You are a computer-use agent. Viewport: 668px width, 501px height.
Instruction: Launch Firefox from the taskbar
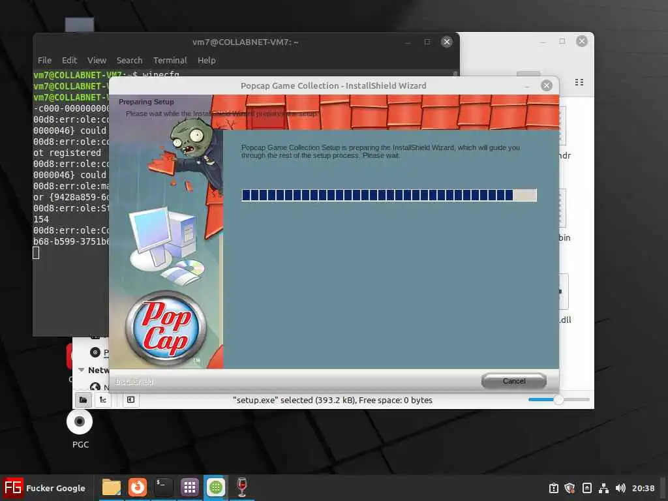(137, 487)
